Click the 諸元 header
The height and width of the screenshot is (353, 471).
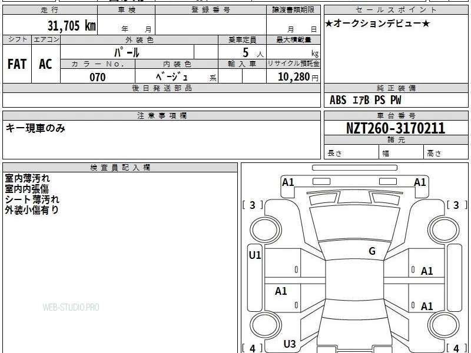pos(396,139)
